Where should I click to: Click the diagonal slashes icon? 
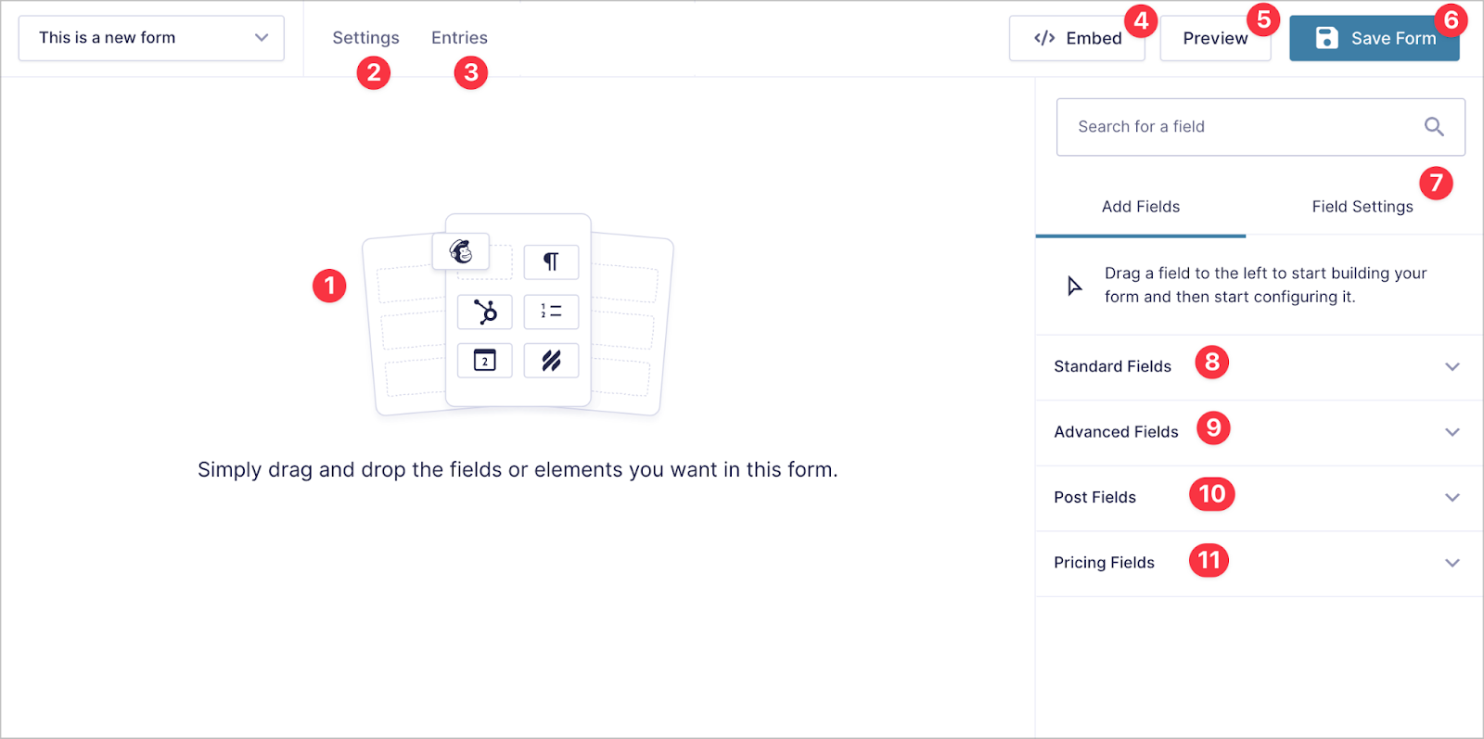551,360
